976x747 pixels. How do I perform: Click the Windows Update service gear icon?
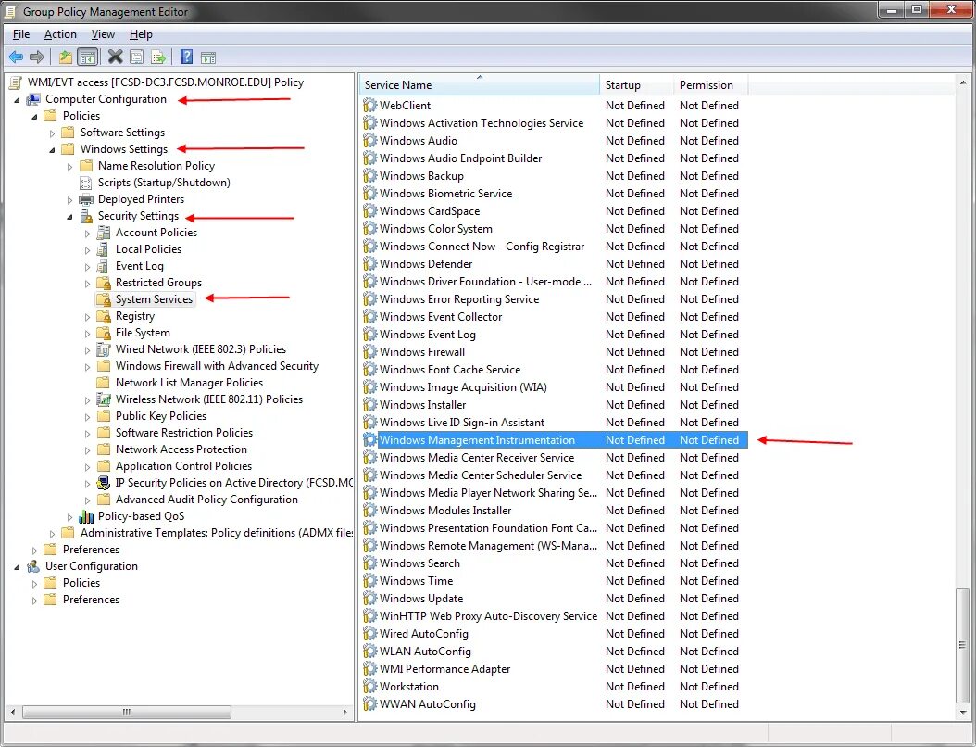pos(369,599)
